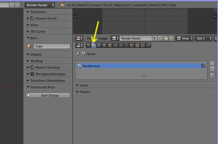Click the Start Display button
This screenshot has height=144, width=218.
point(48,95)
